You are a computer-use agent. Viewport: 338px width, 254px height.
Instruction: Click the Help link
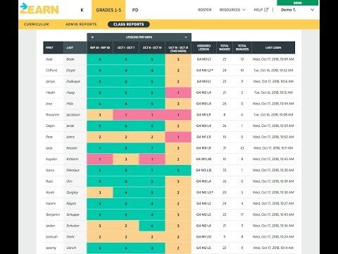[258, 10]
